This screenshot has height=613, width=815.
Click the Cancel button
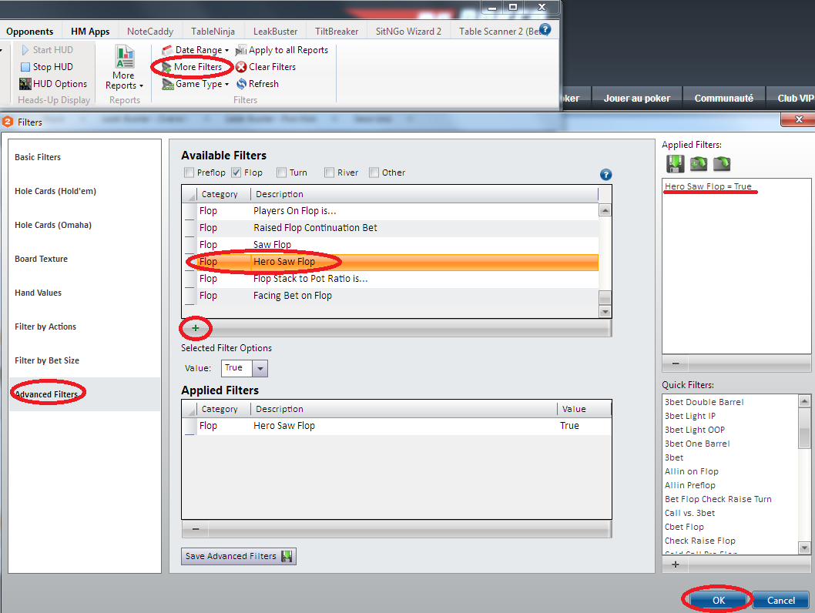pyautogui.click(x=780, y=601)
